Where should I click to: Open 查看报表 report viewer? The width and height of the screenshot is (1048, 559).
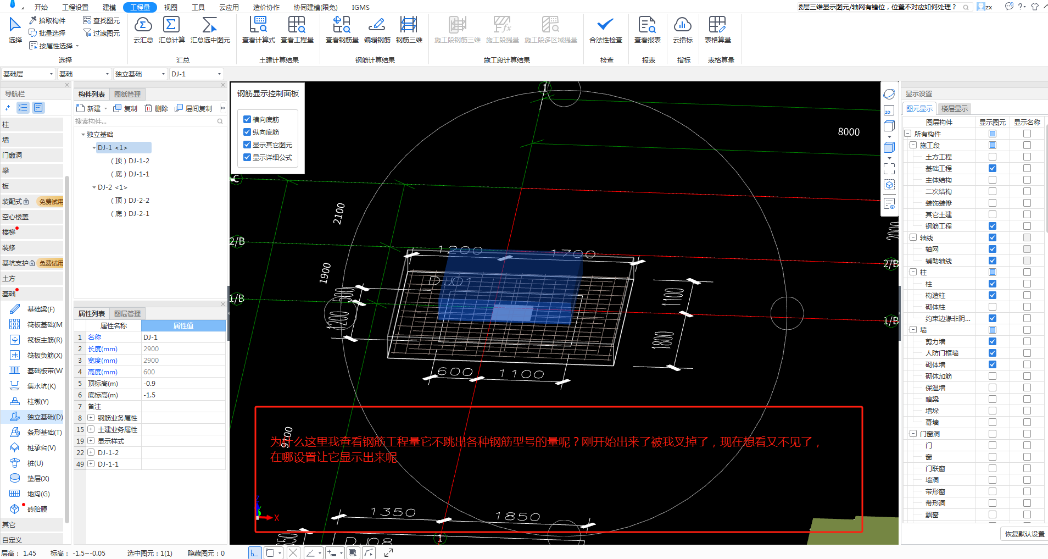(x=647, y=30)
